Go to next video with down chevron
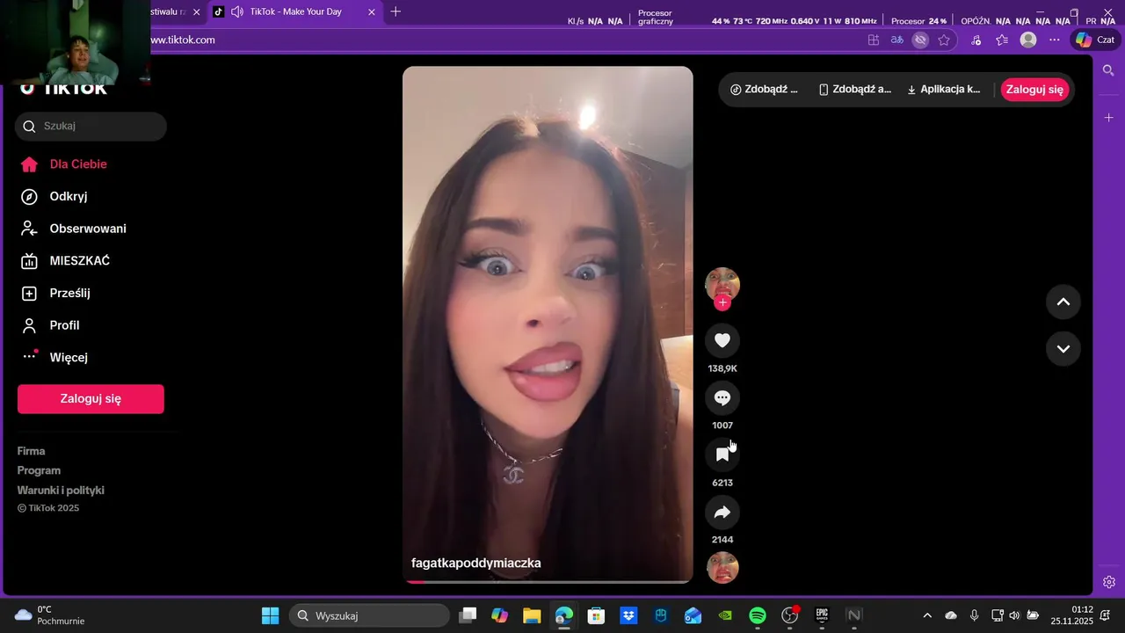Image resolution: width=1125 pixels, height=633 pixels. [1063, 348]
